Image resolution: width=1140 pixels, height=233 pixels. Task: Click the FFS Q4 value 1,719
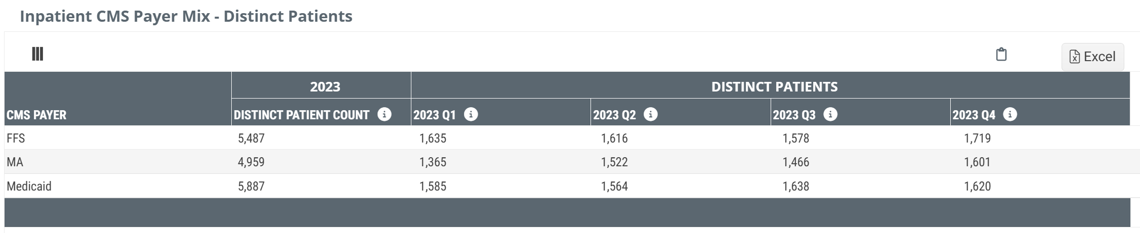click(977, 138)
